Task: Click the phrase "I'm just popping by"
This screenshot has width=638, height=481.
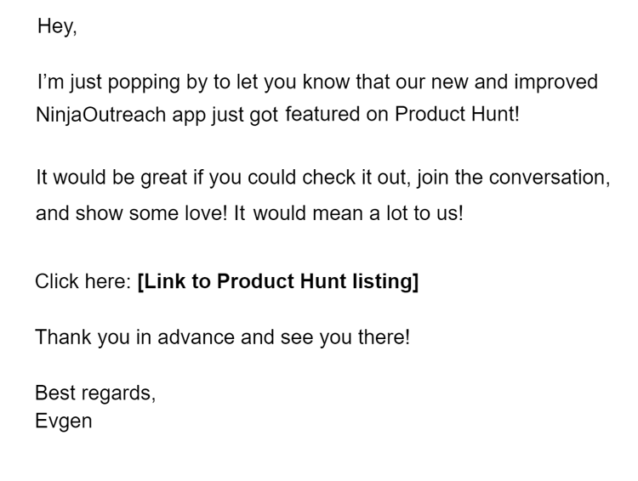Action: click(x=122, y=82)
